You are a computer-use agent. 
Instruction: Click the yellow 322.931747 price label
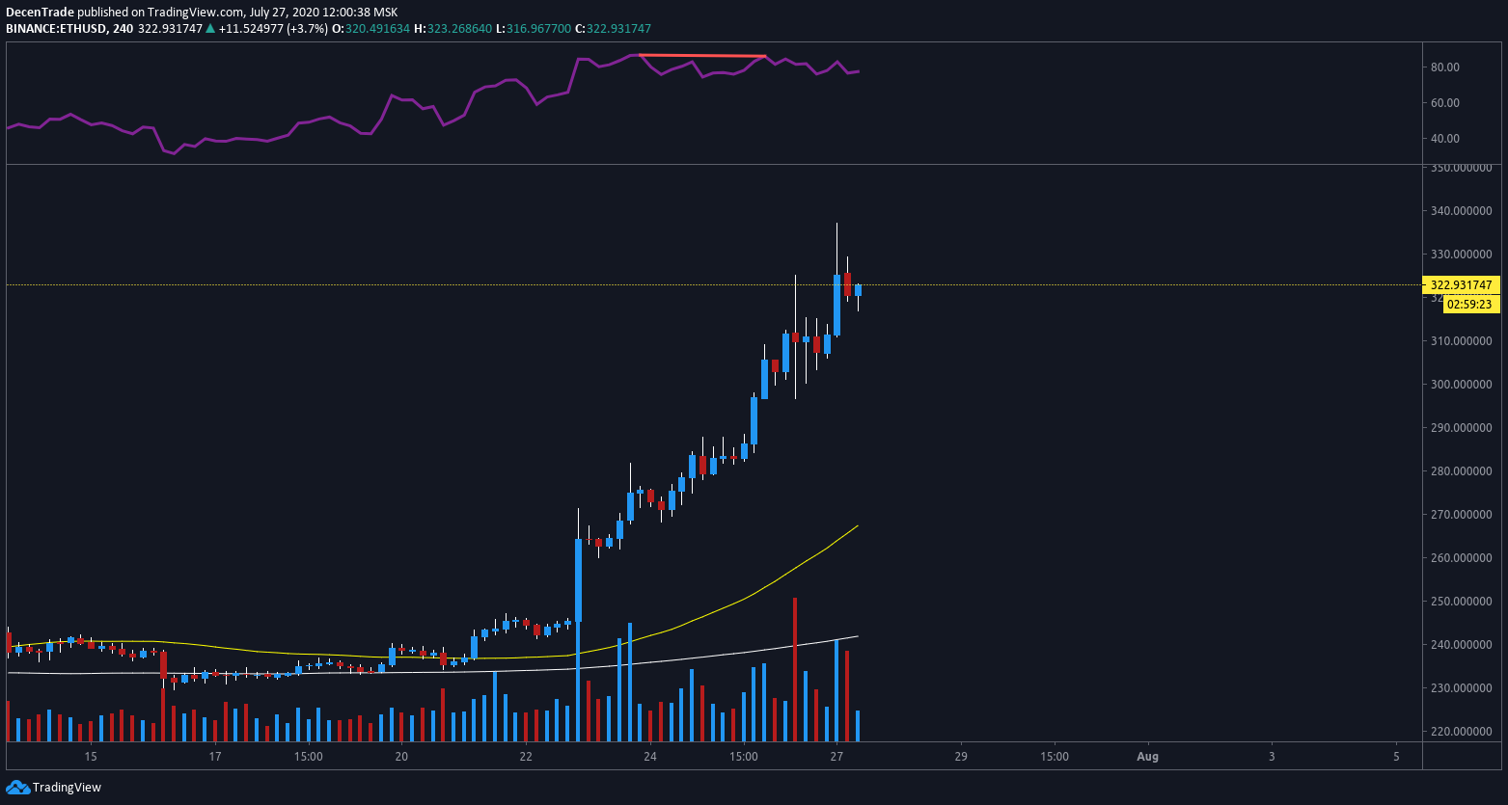point(1460,285)
